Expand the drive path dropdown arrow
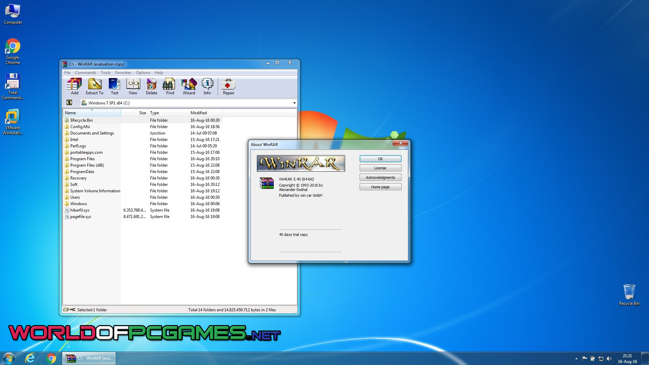The width and height of the screenshot is (649, 365). click(294, 103)
